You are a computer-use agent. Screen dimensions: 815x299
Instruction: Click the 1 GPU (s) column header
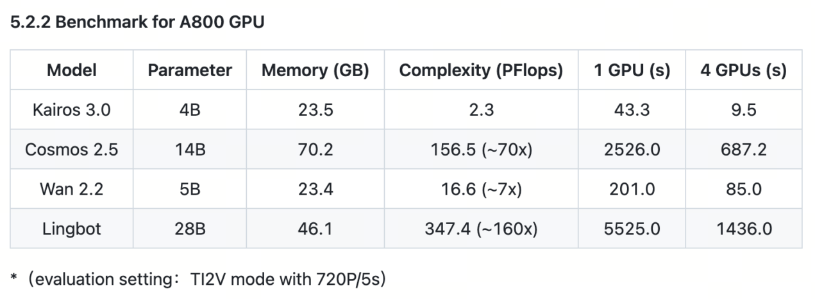[x=631, y=70]
